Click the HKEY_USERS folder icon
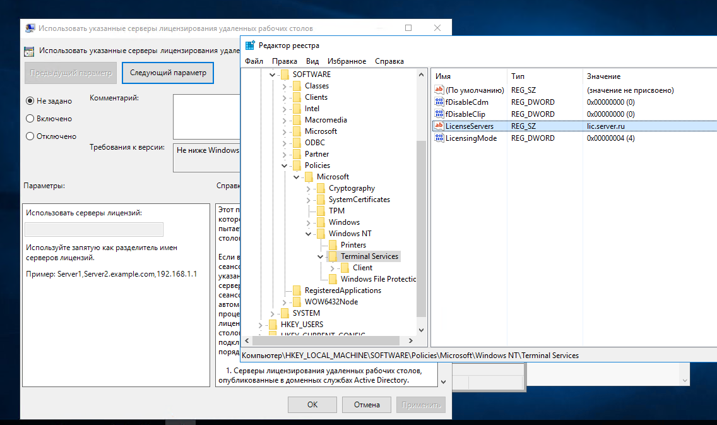The image size is (717, 425). point(273,325)
